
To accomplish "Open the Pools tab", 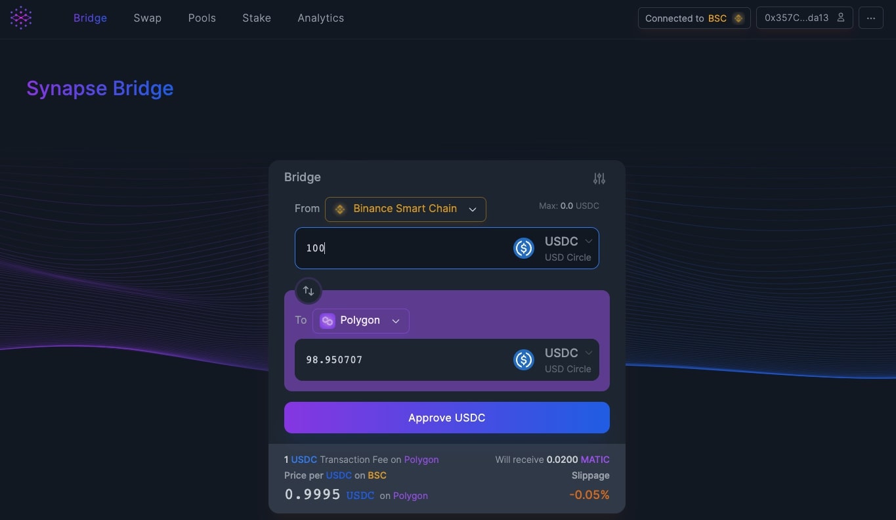I will [x=202, y=18].
